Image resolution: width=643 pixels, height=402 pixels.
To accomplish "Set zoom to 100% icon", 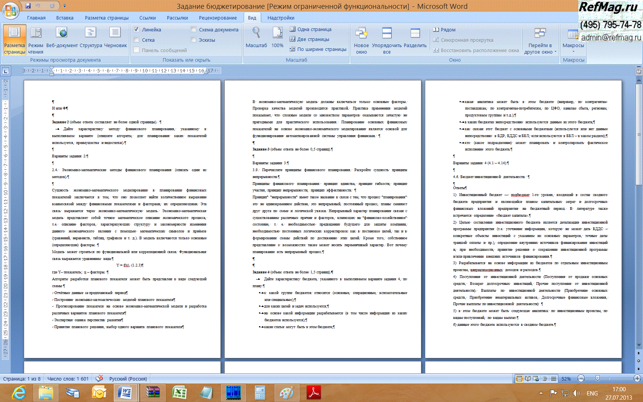I will tap(277, 38).
